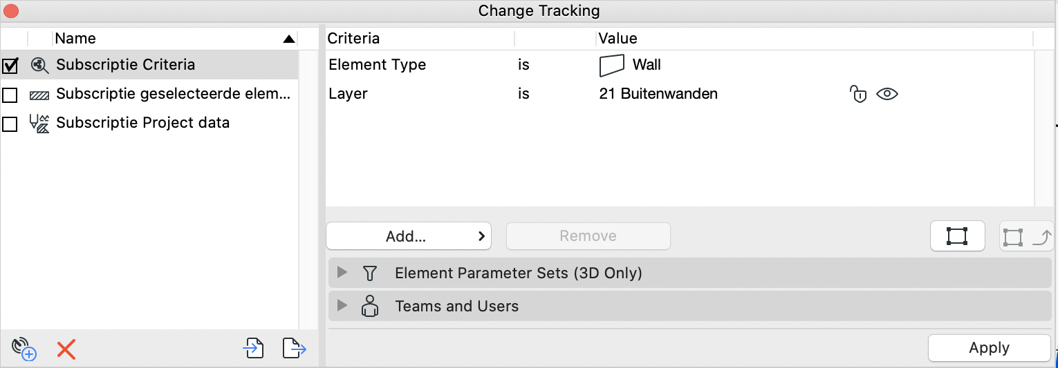The width and height of the screenshot is (1058, 368).
Task: Click the import subscription file icon
Action: (254, 349)
